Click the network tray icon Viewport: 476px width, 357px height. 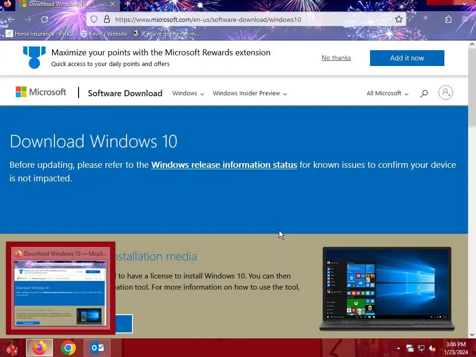click(421, 348)
